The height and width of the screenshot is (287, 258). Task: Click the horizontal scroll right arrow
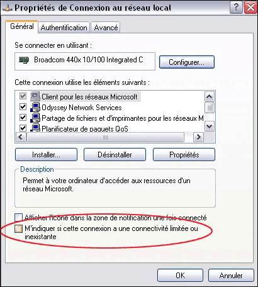pyautogui.click(x=198, y=137)
